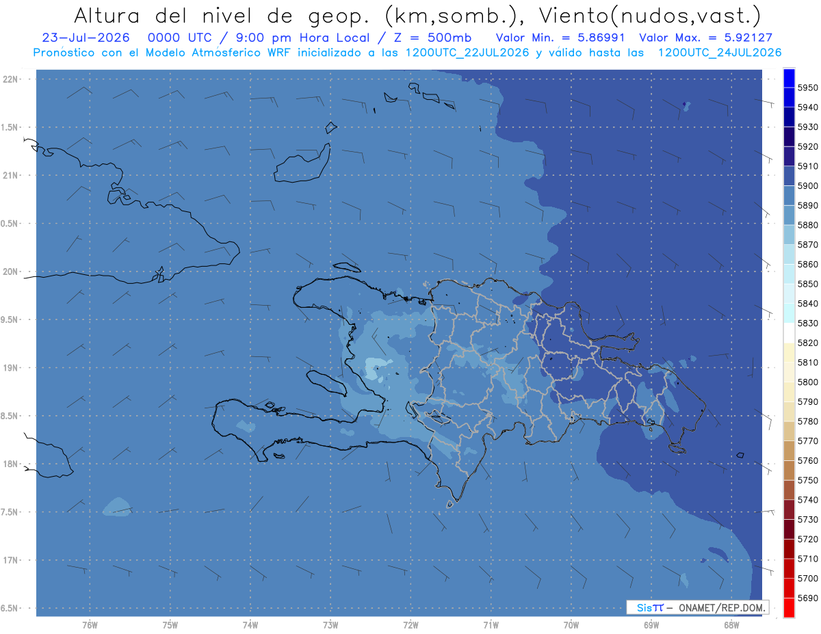This screenshot has height=634, width=821.
Task: Click the colorbar label '5760'
Action: point(807,460)
